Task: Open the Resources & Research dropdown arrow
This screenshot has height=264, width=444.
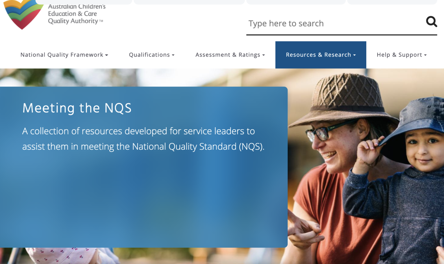Action: coord(355,55)
